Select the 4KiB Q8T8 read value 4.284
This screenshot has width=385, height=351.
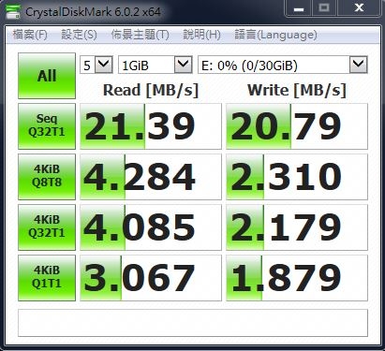point(151,177)
